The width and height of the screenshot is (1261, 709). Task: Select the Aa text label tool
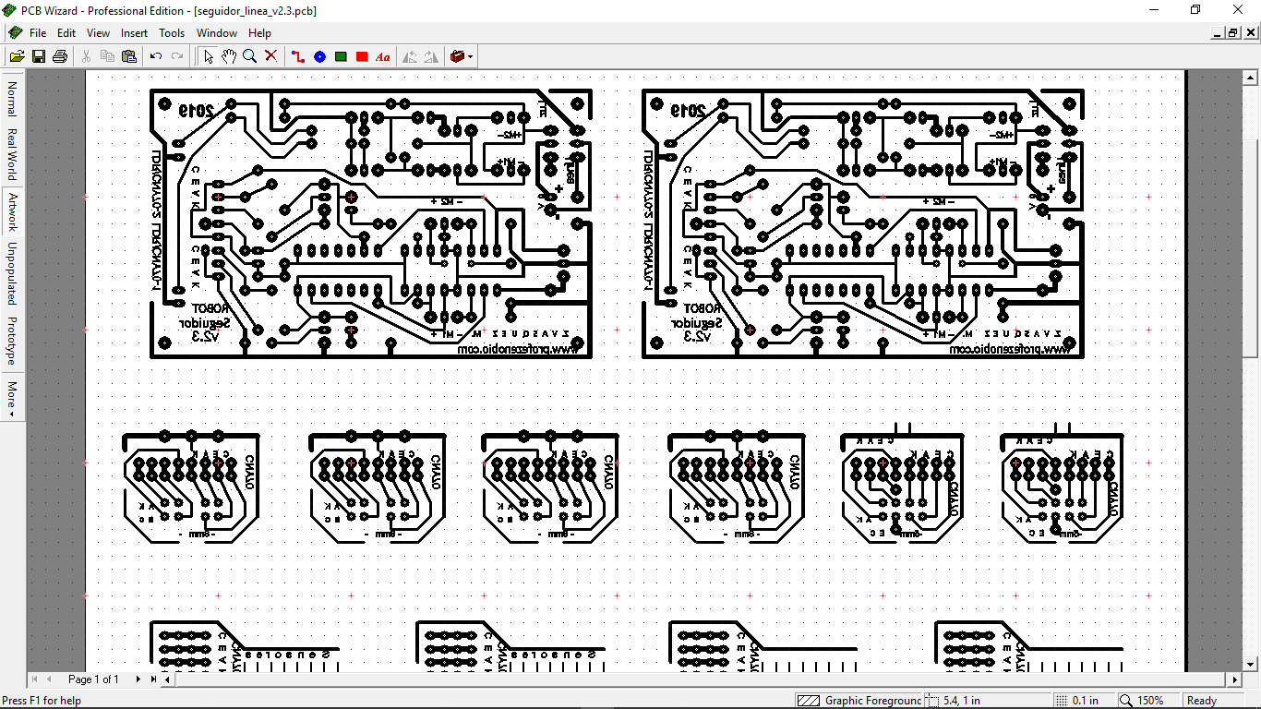tap(383, 56)
